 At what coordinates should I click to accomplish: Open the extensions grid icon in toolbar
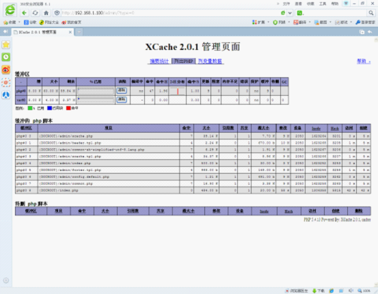(254, 22)
